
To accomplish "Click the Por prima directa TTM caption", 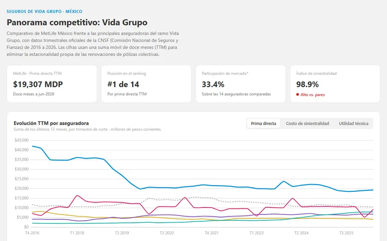I will 127,94.
